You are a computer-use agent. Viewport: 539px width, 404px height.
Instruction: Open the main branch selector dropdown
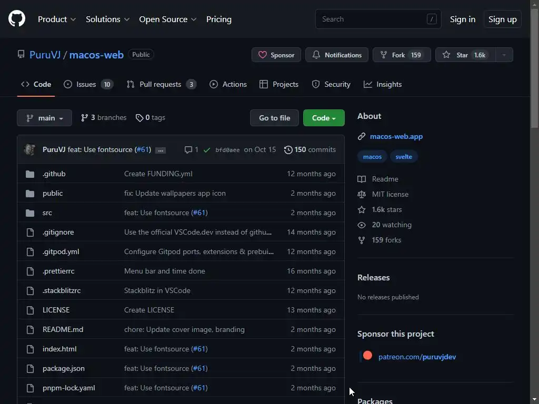[44, 118]
